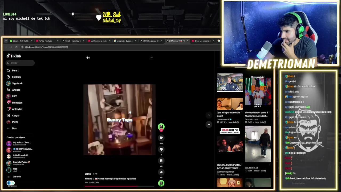Click the Buscar search field
Viewport: 341px width, 192px height.
[20, 63]
